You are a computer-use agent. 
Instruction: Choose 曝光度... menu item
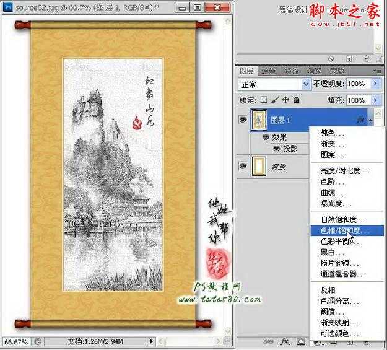pos(347,204)
